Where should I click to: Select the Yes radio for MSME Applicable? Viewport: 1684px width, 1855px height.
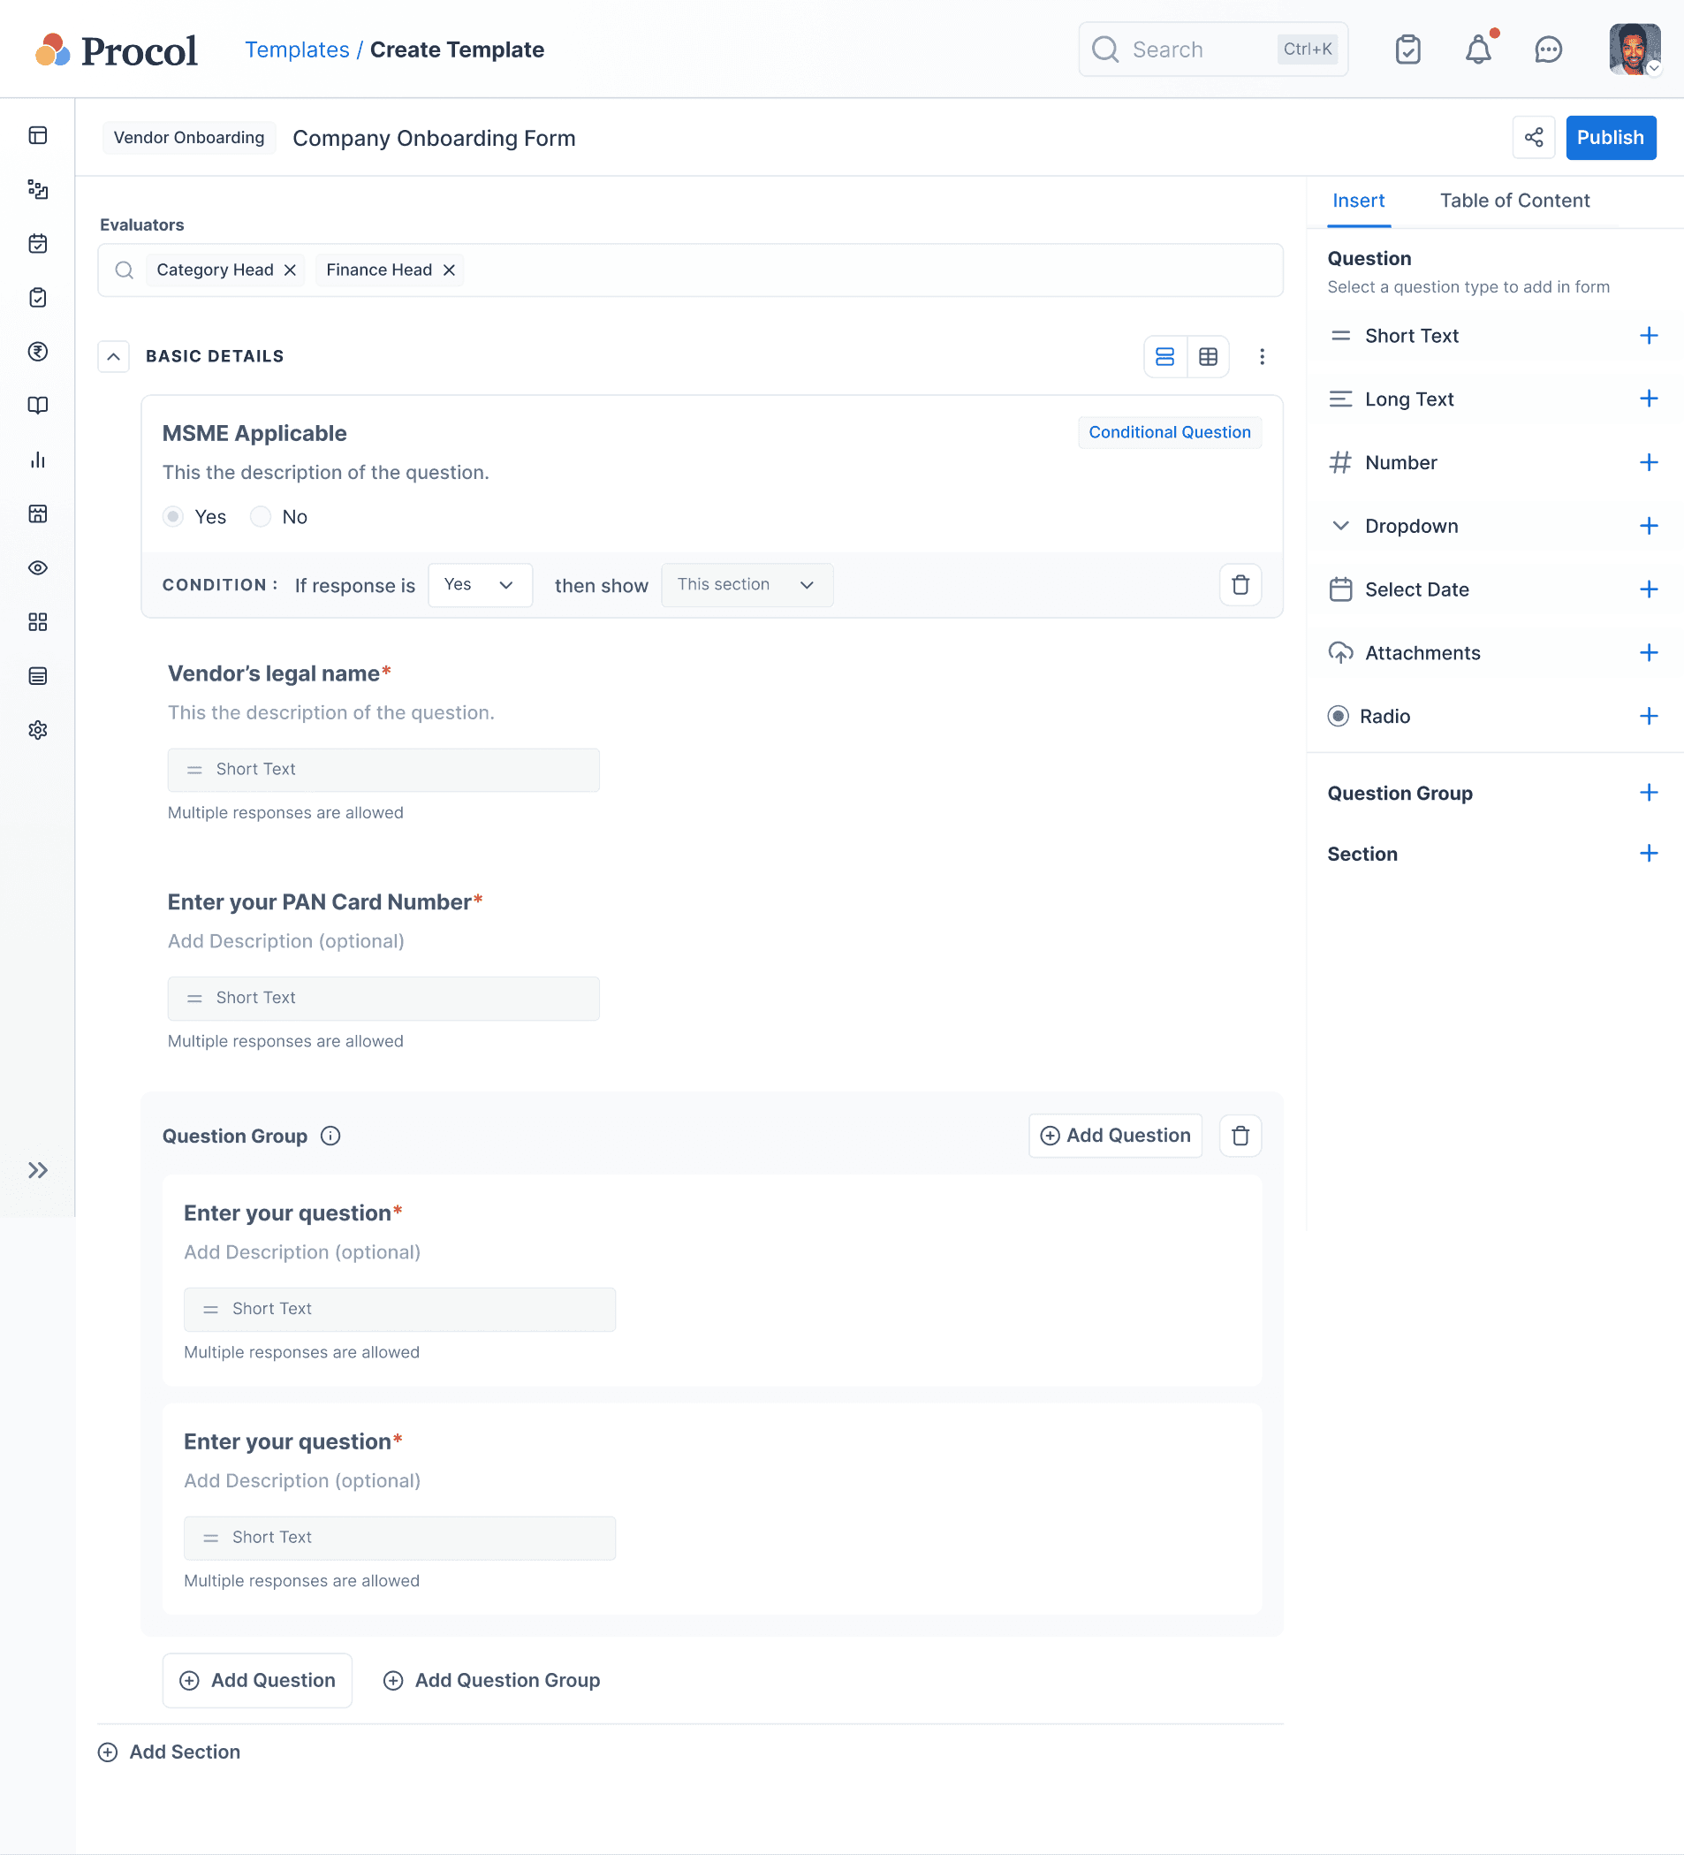click(173, 517)
